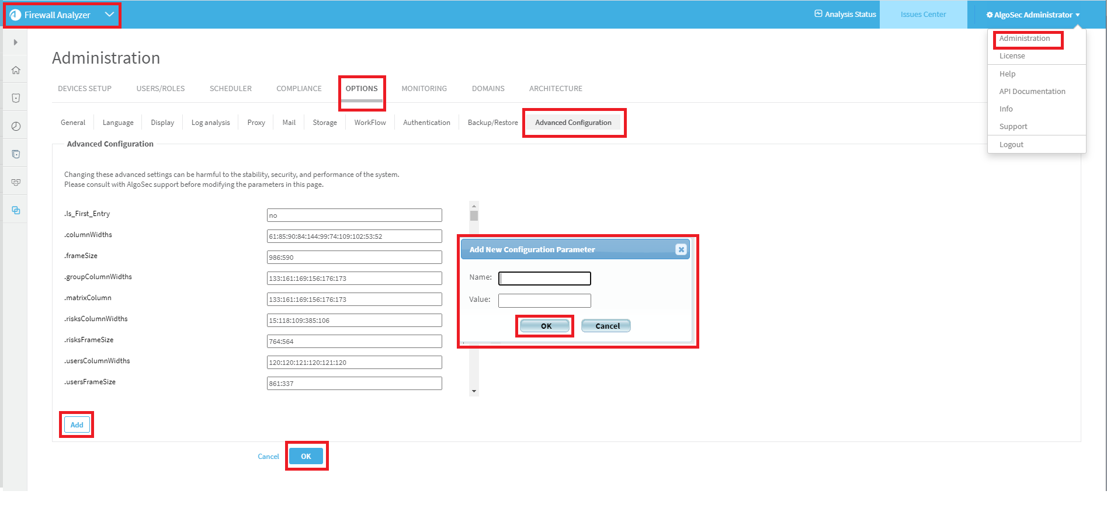Click the stacked shields icon in sidebar
The image size is (1107, 515).
tap(16, 154)
